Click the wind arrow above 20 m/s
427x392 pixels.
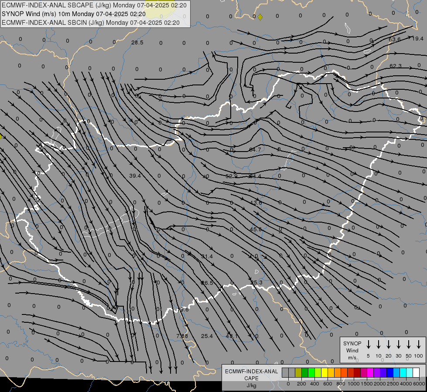[389, 345]
